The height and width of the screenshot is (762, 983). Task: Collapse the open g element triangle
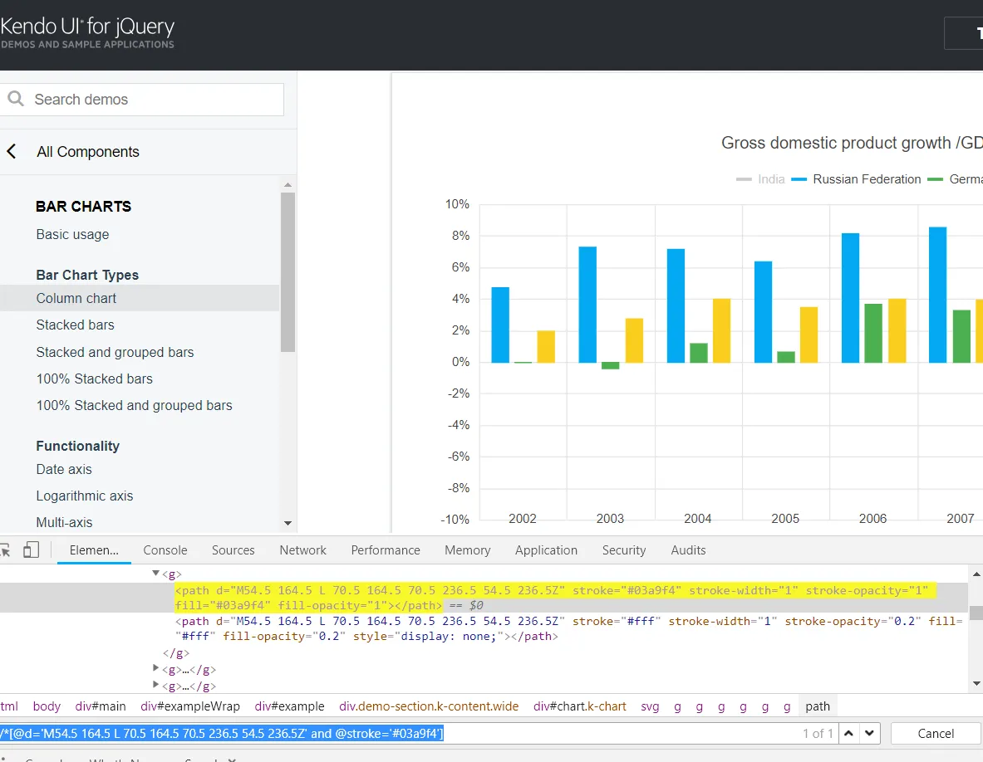click(x=156, y=573)
